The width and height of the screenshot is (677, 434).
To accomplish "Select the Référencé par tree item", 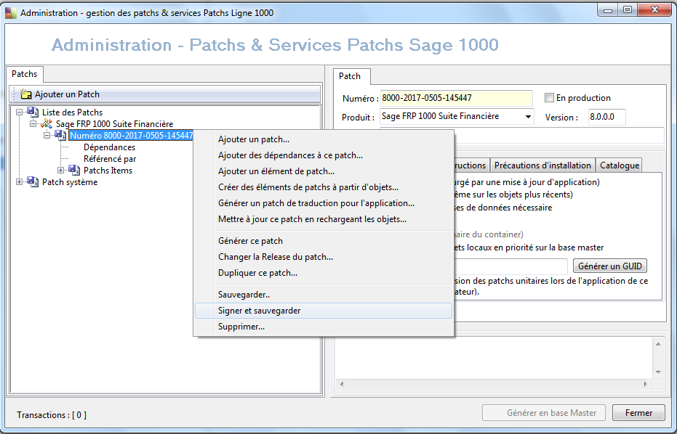I will [x=110, y=159].
